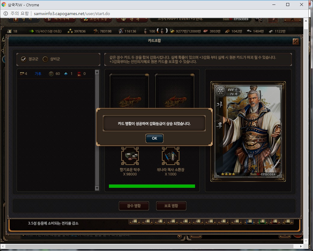Viewport: 313px width, 251px height.
Task: Click the blue plus icon in 가후 row
Action: [66, 74]
